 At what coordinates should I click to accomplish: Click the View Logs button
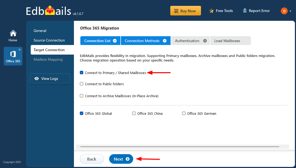coord(50,79)
